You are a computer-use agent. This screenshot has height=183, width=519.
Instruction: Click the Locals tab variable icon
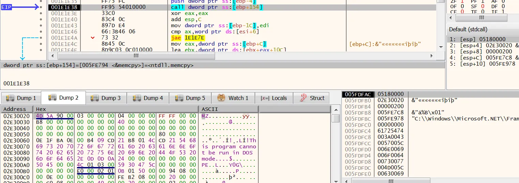[265, 98]
